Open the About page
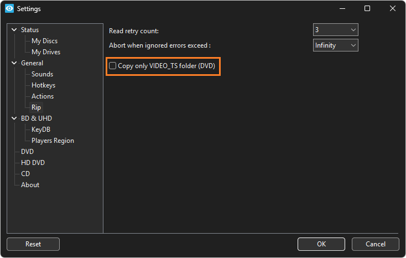Image resolution: width=406 pixels, height=258 pixels. pyautogui.click(x=30, y=185)
